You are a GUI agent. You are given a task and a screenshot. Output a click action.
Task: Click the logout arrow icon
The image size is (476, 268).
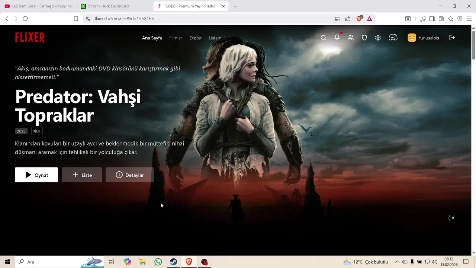(452, 38)
